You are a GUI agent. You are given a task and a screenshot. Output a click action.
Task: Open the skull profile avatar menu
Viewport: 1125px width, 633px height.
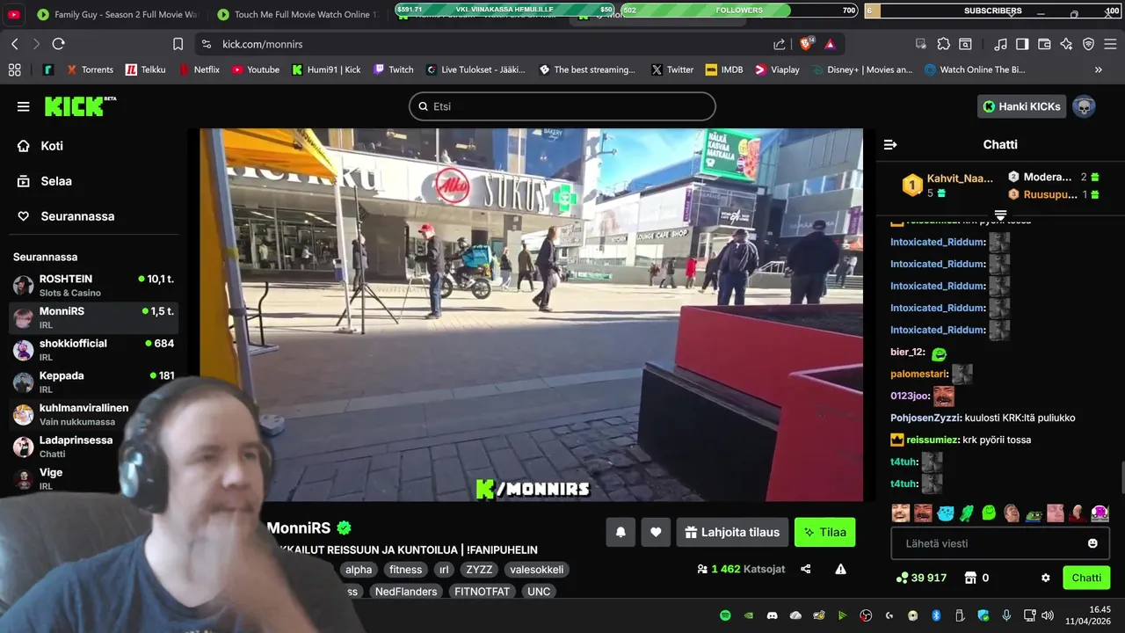coord(1084,106)
